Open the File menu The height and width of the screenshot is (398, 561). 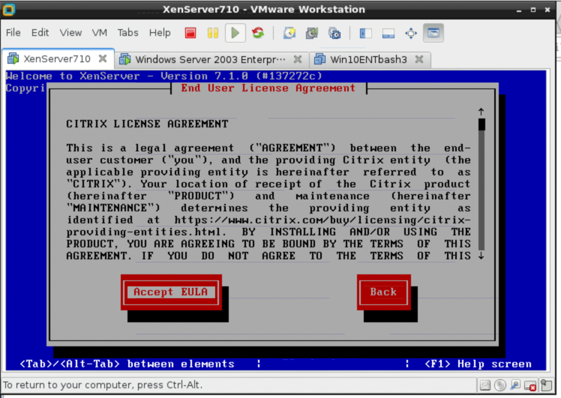pos(13,32)
